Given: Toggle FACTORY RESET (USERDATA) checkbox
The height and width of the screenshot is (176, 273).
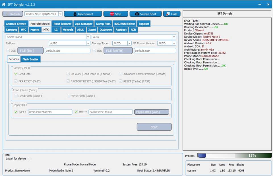Looking at the screenshot, I should point(68,81).
